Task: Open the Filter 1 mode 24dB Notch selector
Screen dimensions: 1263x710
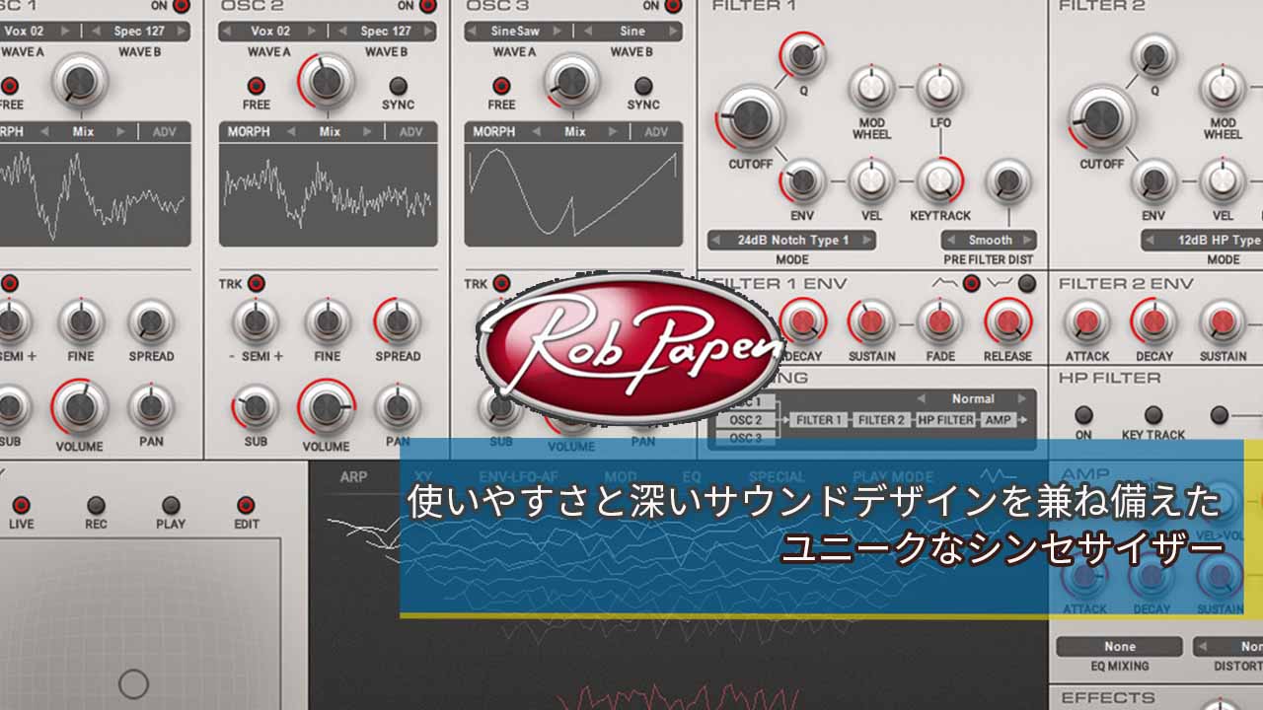Action: [x=792, y=240]
